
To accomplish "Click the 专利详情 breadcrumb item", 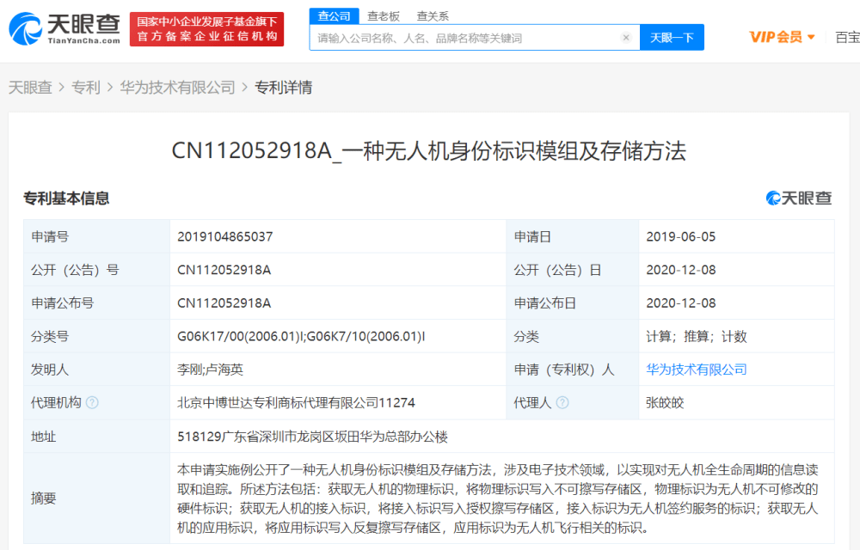I will coord(284,87).
